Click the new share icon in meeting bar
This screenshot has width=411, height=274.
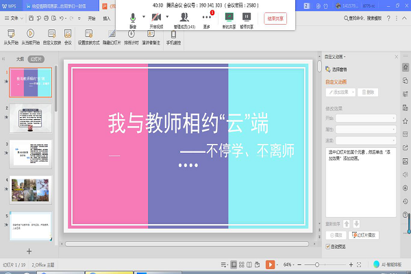(x=229, y=21)
